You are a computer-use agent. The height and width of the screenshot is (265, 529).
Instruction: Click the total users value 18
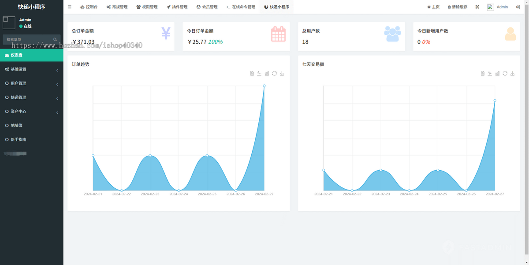(x=305, y=42)
